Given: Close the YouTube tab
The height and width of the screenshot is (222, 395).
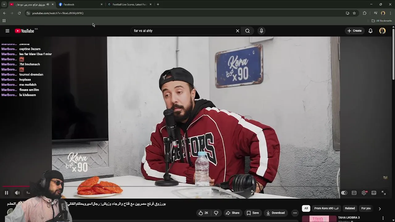Looking at the screenshot, I should (52, 4).
